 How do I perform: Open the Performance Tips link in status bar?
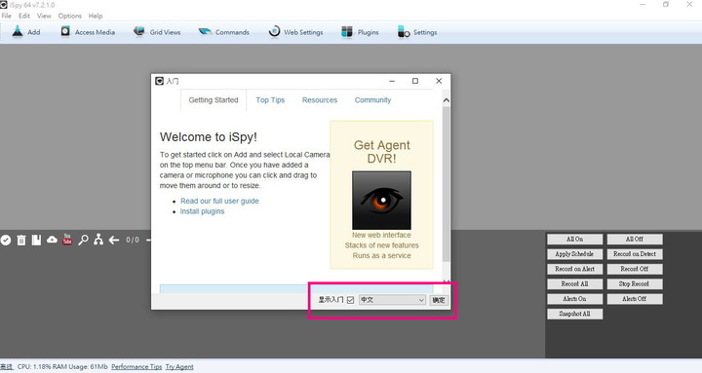tap(136, 367)
